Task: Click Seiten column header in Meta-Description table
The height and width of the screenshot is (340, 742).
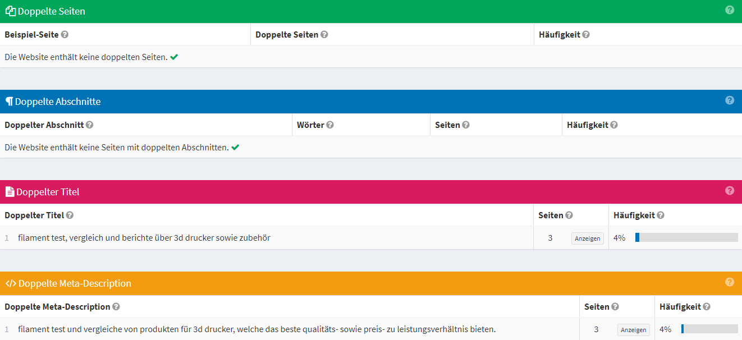Action: click(597, 307)
